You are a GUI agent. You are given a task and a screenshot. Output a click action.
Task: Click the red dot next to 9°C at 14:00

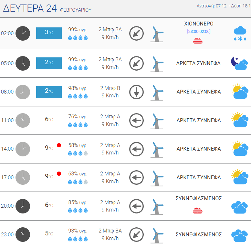[x=59, y=145]
